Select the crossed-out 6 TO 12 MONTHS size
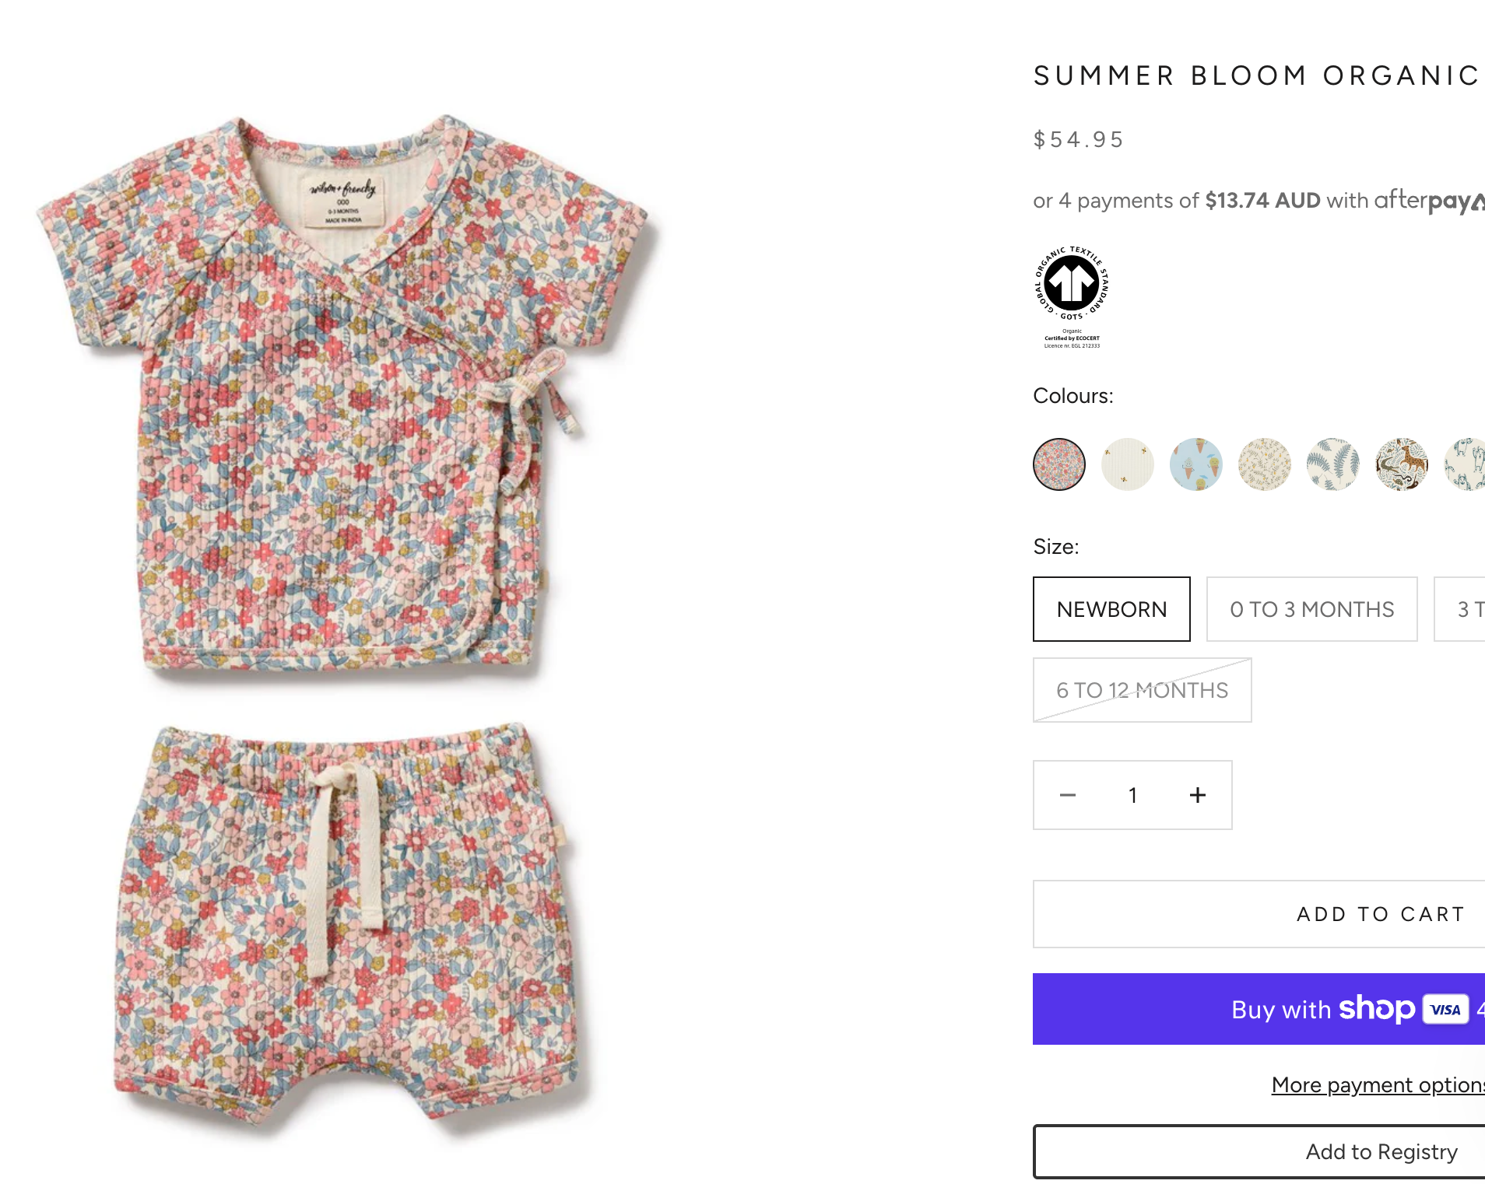Image resolution: width=1485 pixels, height=1184 pixels. pyautogui.click(x=1142, y=690)
